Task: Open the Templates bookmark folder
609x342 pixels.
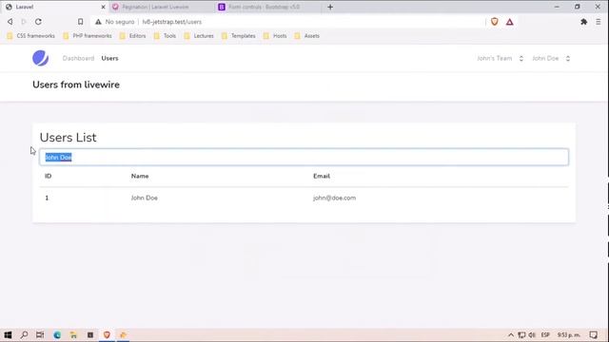Action: pos(239,36)
